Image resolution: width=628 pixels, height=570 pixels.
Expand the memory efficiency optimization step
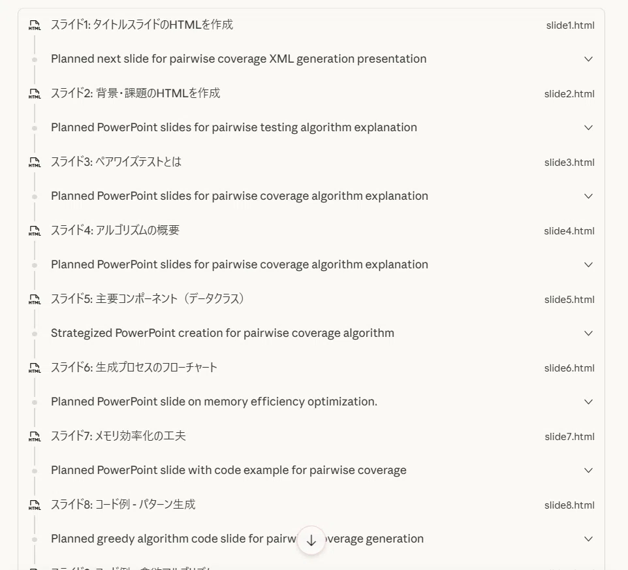588,402
